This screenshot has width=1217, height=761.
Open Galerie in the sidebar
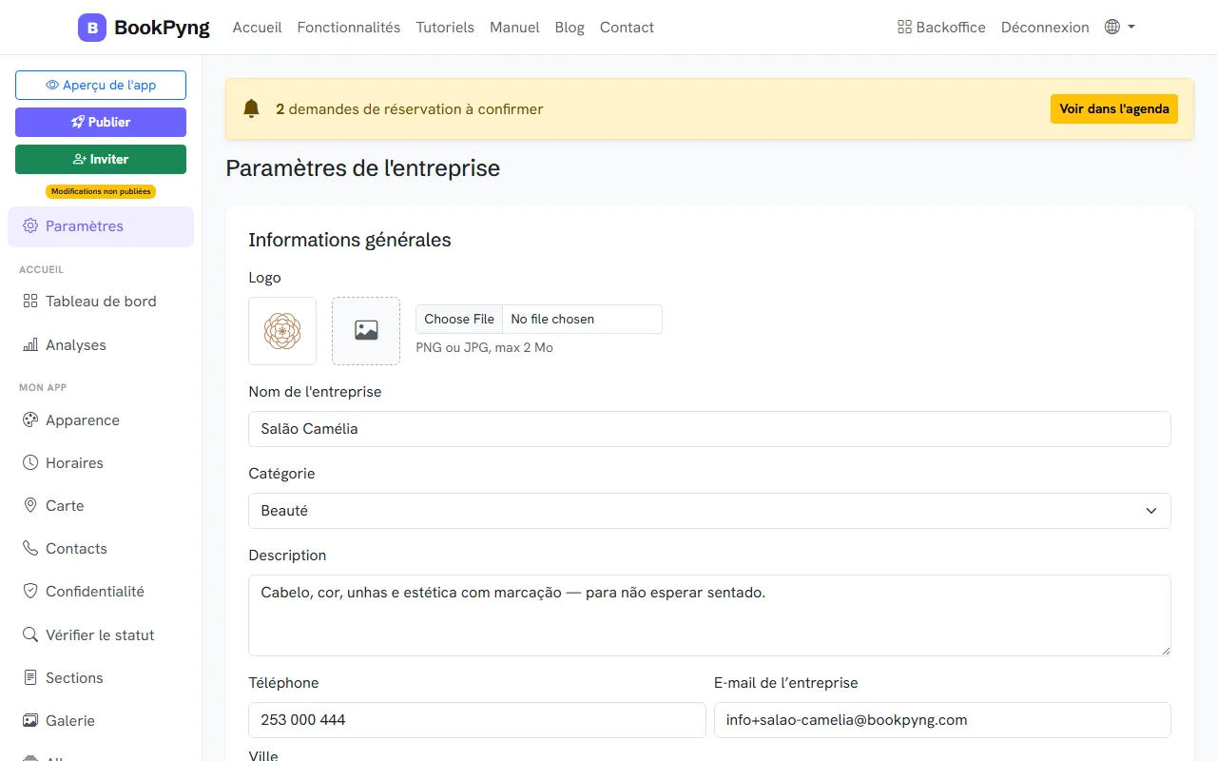point(101,721)
